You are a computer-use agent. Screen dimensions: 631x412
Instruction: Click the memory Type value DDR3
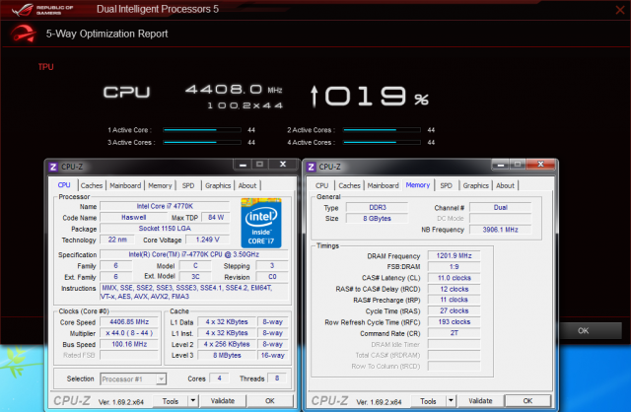click(378, 207)
